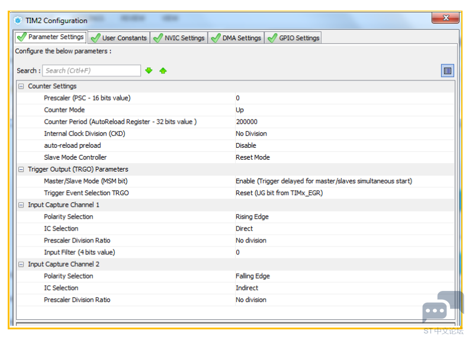This screenshot has width=469, height=340.
Task: Click the chat bubble icon
Action: click(443, 307)
